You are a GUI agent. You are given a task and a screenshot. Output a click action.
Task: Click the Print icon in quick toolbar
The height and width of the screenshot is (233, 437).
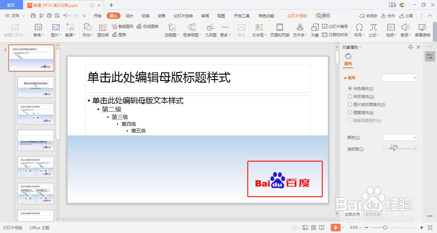(49, 16)
